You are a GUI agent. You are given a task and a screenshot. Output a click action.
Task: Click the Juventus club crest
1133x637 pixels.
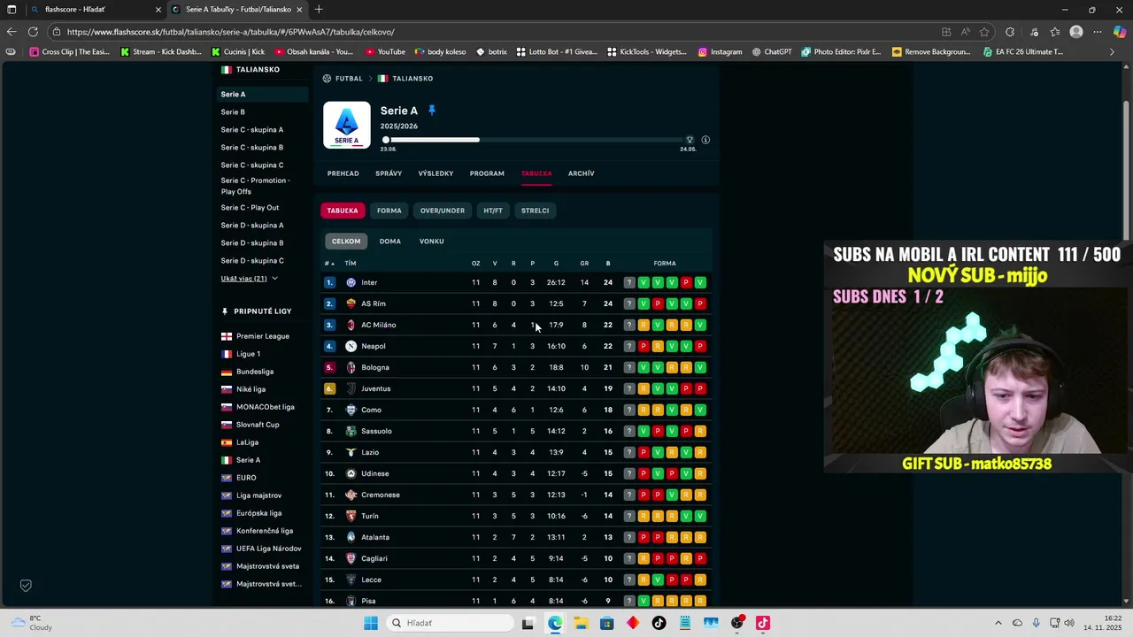tap(351, 388)
